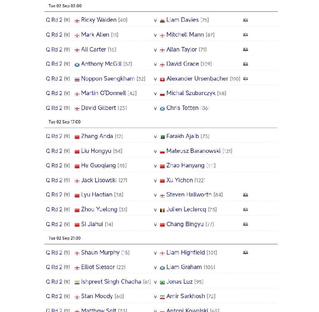The width and height of the screenshot is (319, 312).
Task: View head-to-head icon for Murphy v Highfield
Action: click(x=245, y=253)
